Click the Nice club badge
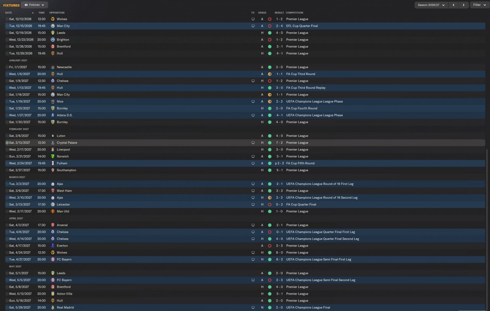 point(53,101)
